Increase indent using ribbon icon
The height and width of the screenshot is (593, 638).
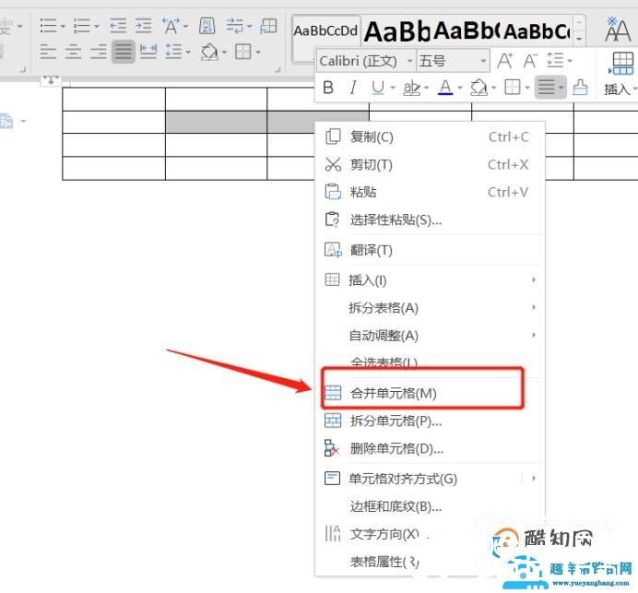[x=143, y=26]
